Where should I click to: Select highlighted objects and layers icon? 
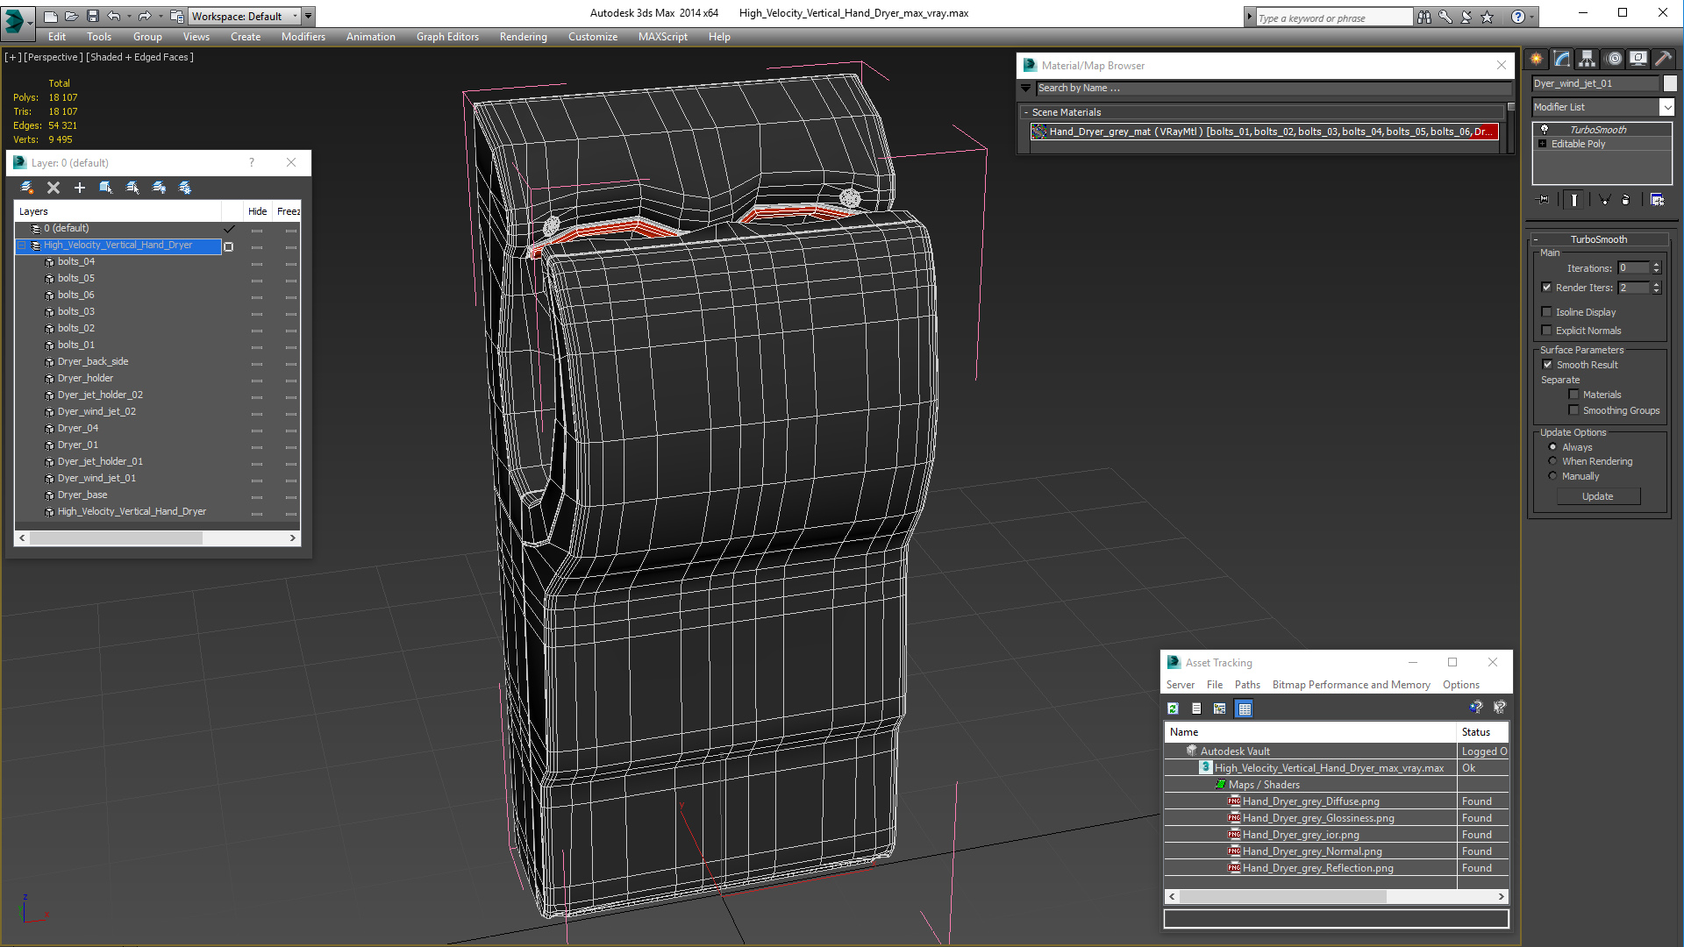tap(106, 188)
